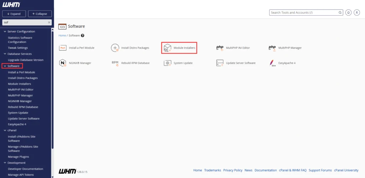Image resolution: width=365 pixels, height=178 pixels.
Task: Open the Support Forums footer link
Action: point(320,170)
